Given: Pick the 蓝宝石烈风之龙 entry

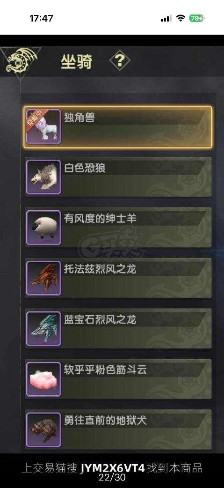Looking at the screenshot, I should tap(118, 329).
